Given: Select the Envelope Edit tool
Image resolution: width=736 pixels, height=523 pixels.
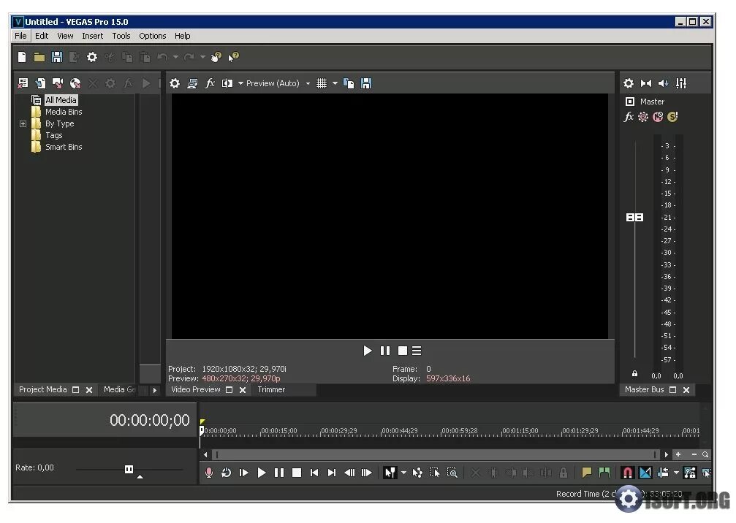Looking at the screenshot, I should tap(417, 473).
